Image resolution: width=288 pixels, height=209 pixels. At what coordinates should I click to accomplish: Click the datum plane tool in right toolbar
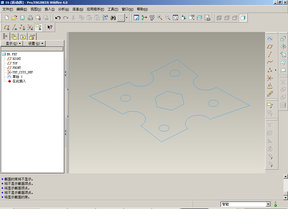point(270,47)
